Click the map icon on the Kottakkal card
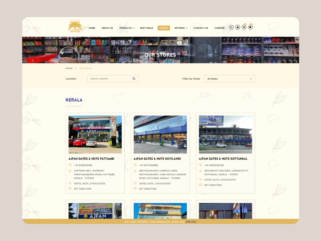 click(201, 185)
